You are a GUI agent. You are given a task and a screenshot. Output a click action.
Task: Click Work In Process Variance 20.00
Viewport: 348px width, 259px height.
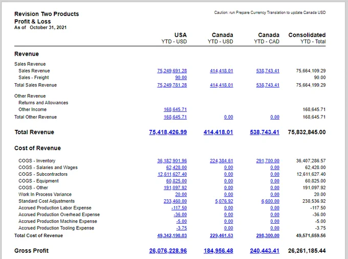tap(181, 194)
